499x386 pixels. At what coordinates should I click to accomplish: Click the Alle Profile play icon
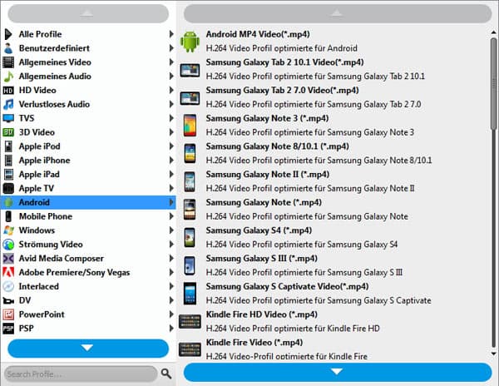pos(8,34)
